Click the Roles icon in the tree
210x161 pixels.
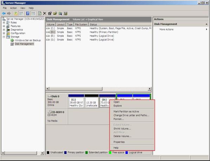(x=8, y=22)
